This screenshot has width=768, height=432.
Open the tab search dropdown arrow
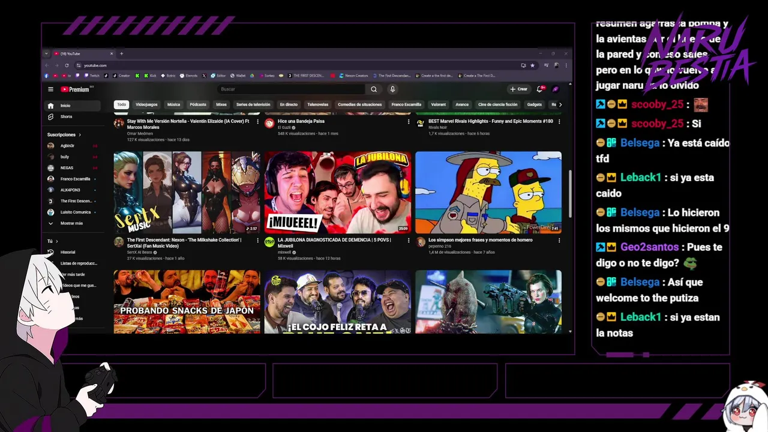click(x=46, y=53)
